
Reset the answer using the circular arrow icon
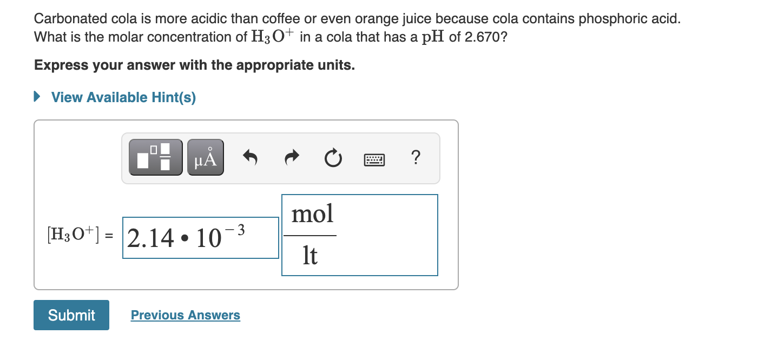[x=333, y=157]
